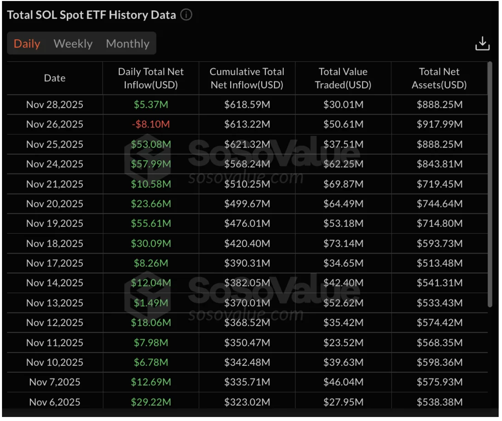Switch to the Monthly tab
502x421 pixels.
pyautogui.click(x=128, y=44)
